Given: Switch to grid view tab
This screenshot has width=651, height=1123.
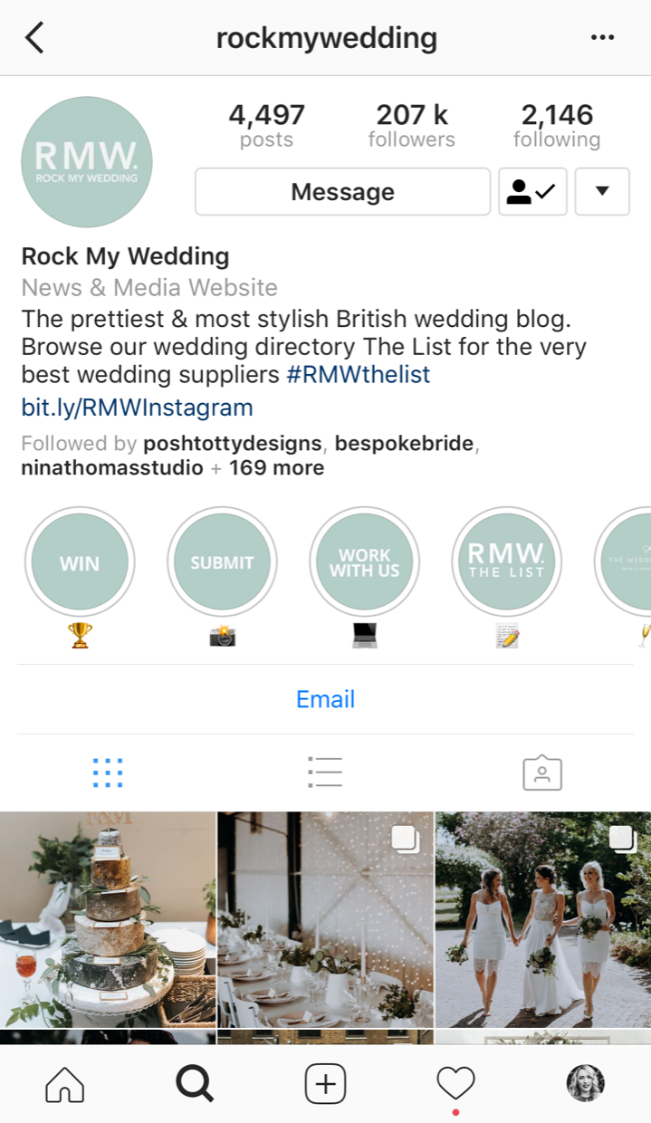Looking at the screenshot, I should point(108,773).
